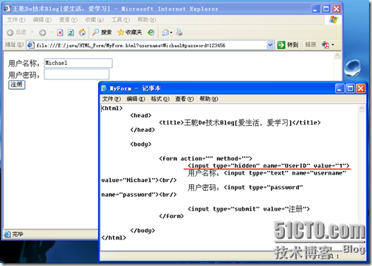
Task: Open the Mail icon dropdown arrow
Action: [171, 32]
